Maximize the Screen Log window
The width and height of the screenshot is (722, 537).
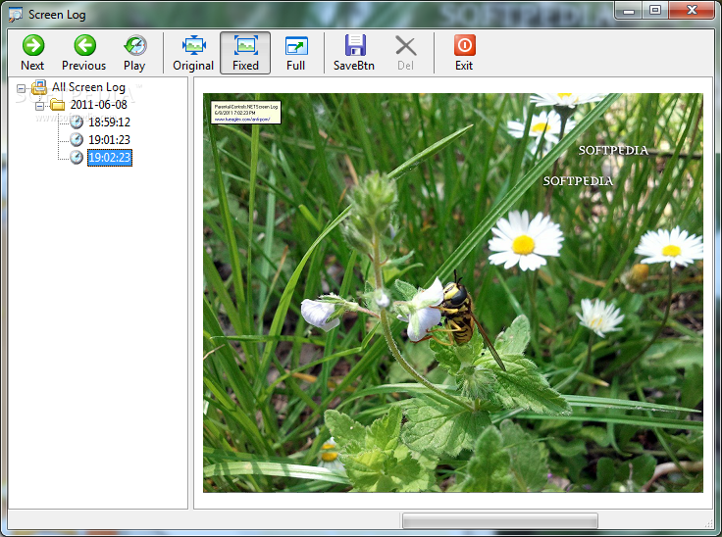click(655, 11)
